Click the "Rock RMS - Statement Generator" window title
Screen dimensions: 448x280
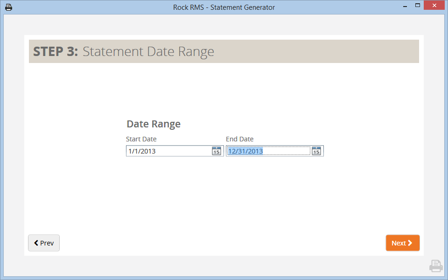coord(224,7)
